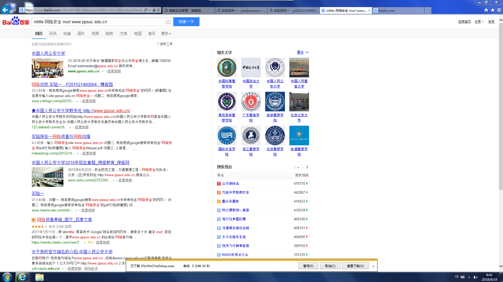
Task: Open address bar autocomplete dropdown arrow
Action: (150, 10)
